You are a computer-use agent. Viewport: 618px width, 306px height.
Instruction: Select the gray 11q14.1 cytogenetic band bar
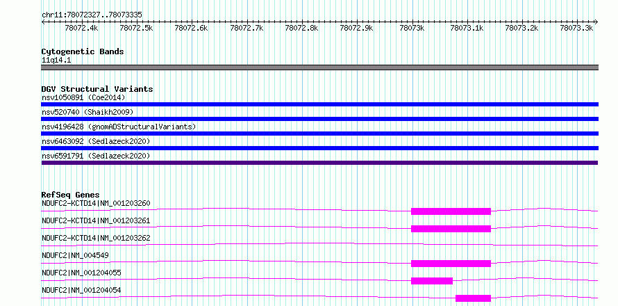click(x=319, y=67)
